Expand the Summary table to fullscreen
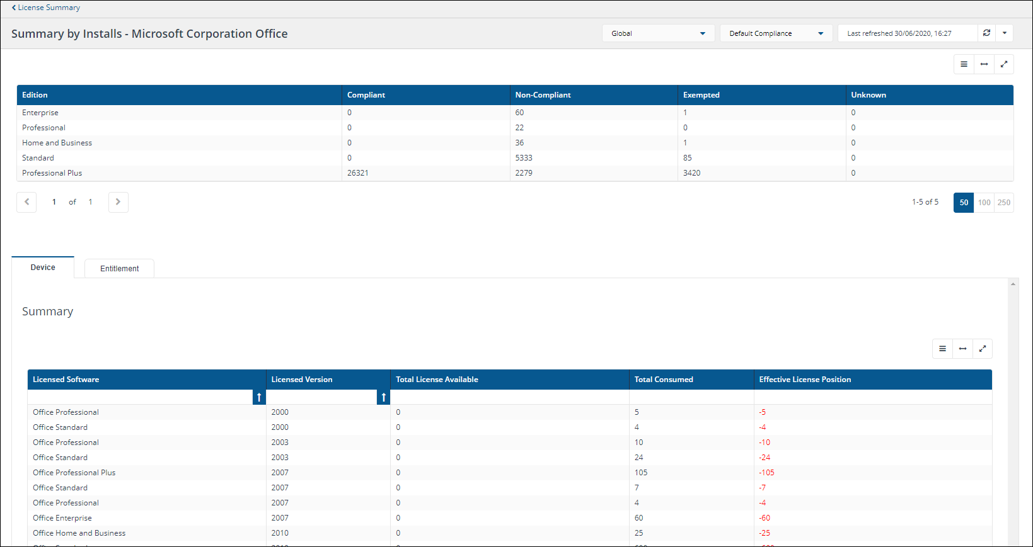The image size is (1033, 547). pos(983,349)
